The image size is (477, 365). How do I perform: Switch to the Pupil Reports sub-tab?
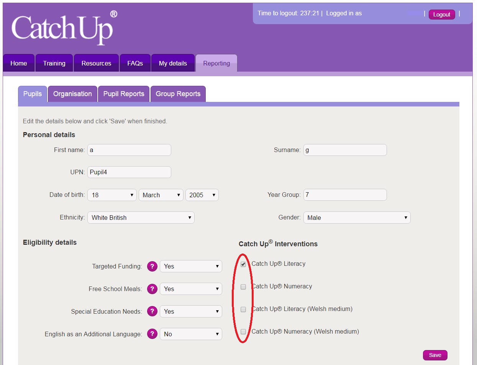coord(124,94)
